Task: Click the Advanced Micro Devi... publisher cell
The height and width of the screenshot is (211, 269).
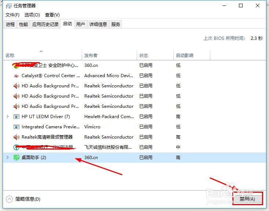Action: tap(109, 76)
